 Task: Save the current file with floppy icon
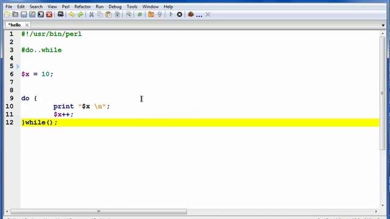pyautogui.click(x=24, y=15)
